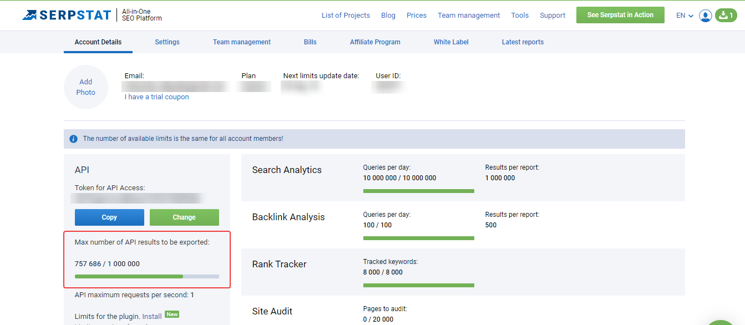Click the green Change token button
This screenshot has width=745, height=325.
coord(184,217)
